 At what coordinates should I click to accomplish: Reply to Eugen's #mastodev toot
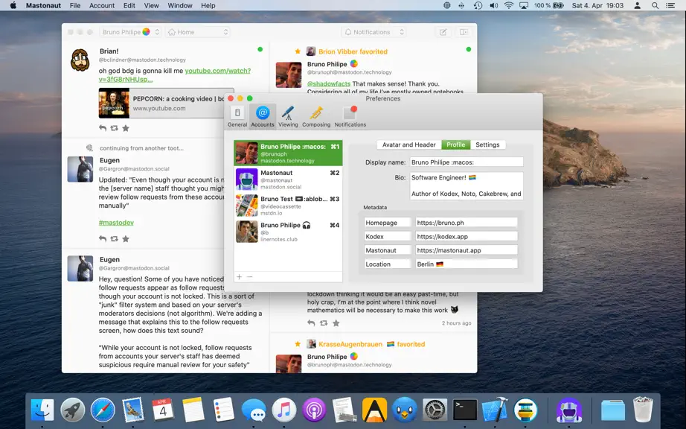coord(103,239)
